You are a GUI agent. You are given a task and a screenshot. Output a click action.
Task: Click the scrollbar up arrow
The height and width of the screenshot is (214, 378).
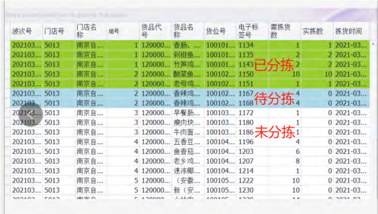click(x=373, y=43)
